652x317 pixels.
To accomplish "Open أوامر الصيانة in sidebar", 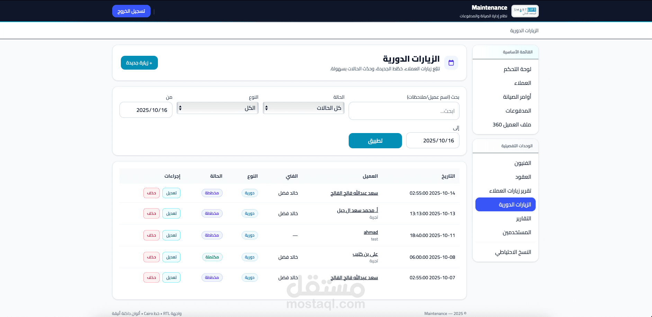I will (x=506, y=97).
